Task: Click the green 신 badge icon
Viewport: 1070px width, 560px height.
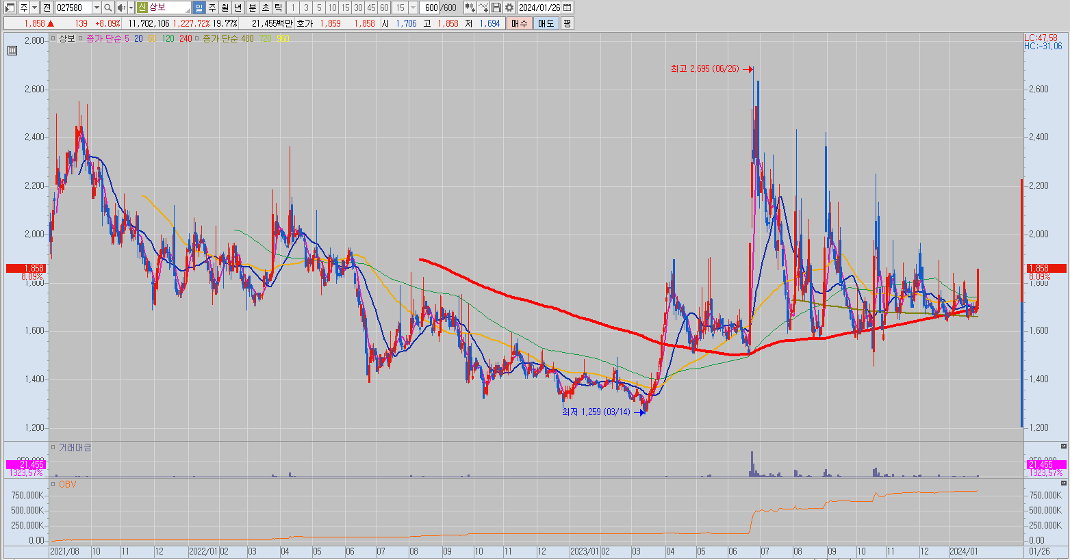Action: 142,8
